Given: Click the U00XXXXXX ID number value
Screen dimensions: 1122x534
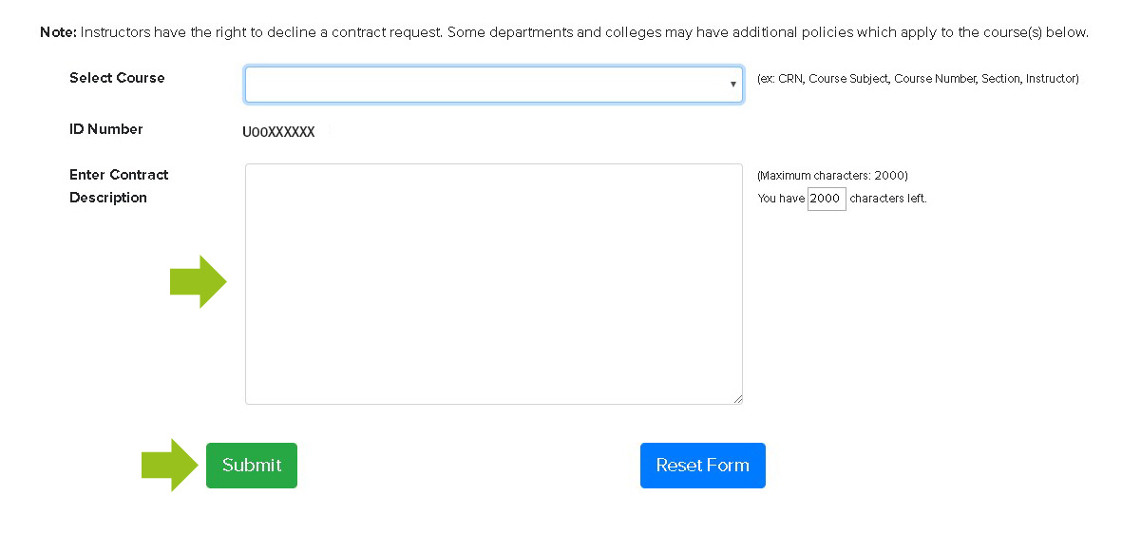Looking at the screenshot, I should (x=278, y=133).
